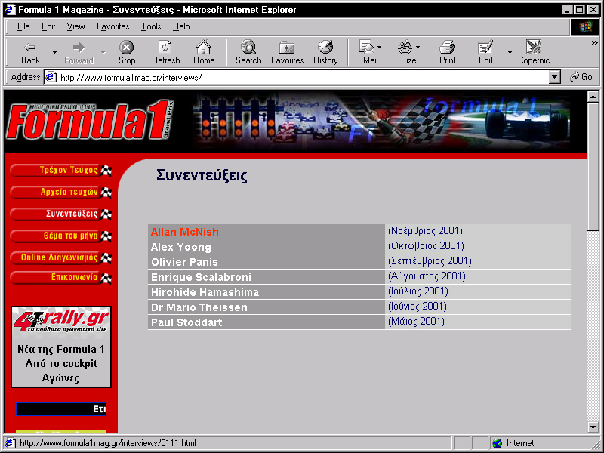604x453 pixels.
Task: Click the Forward toolbar button
Action: click(x=79, y=52)
